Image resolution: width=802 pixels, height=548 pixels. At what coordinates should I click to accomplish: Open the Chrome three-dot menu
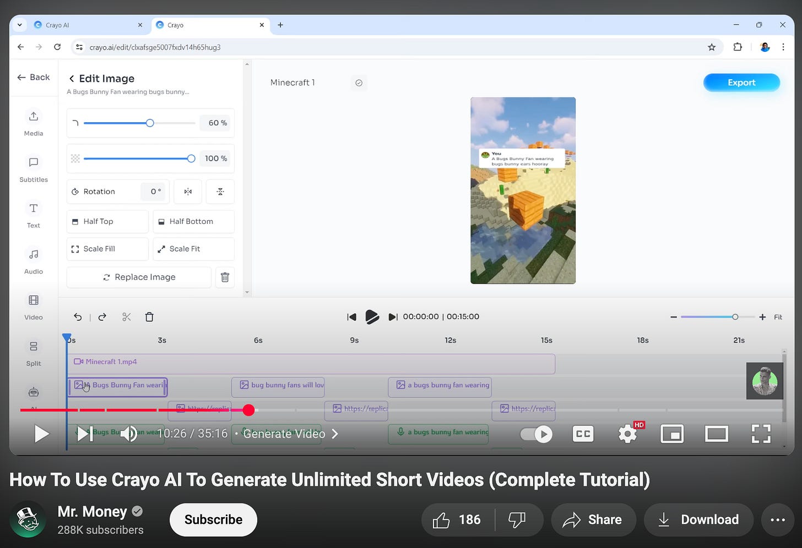tap(783, 47)
